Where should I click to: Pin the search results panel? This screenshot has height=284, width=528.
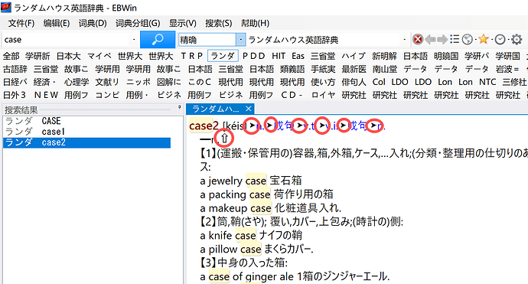tap(180, 107)
